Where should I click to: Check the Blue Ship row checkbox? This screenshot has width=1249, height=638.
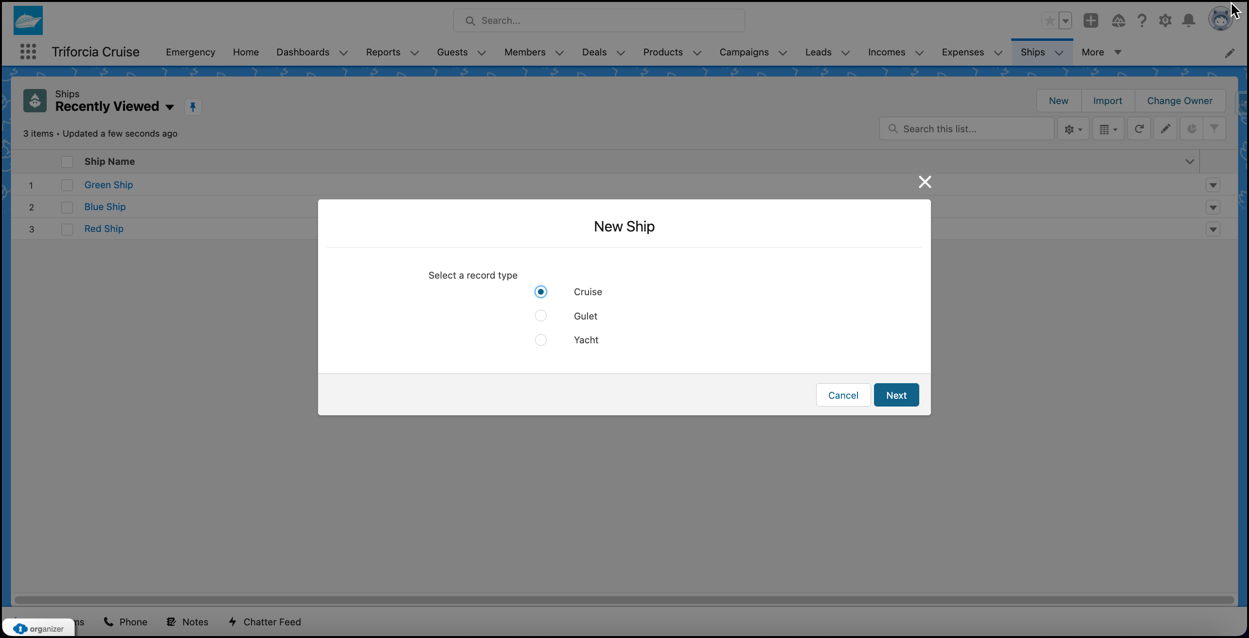pyautogui.click(x=67, y=207)
